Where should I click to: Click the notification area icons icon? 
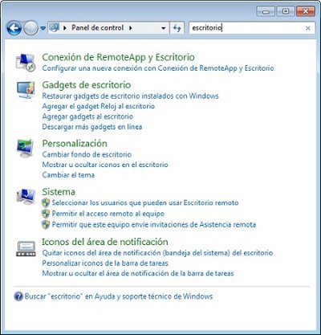click(x=26, y=249)
